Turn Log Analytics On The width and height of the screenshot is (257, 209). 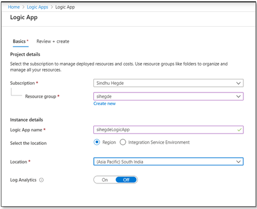click(x=105, y=180)
